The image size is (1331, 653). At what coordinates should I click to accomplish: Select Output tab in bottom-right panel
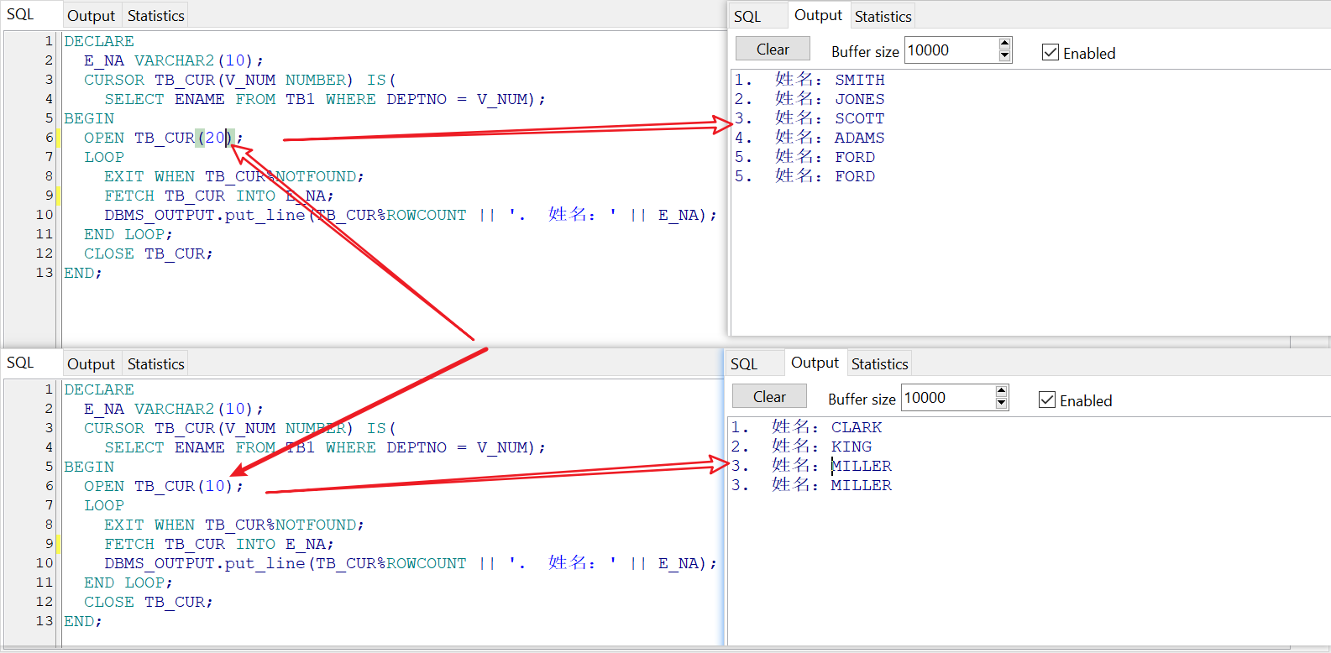pos(815,363)
